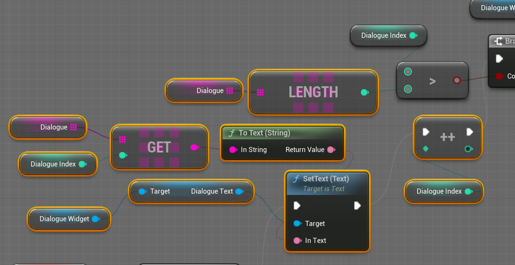515x265 pixels.
Task: Click increment node's execution output pin
Action: tap(469, 132)
